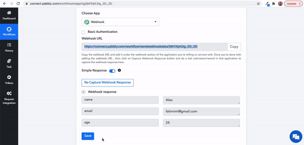304x145 pixels.
Task: Toggle the Simple Response switch
Action: pos(112,71)
